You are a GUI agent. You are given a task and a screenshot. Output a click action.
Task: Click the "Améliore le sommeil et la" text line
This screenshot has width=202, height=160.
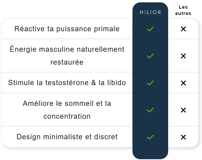(67, 104)
